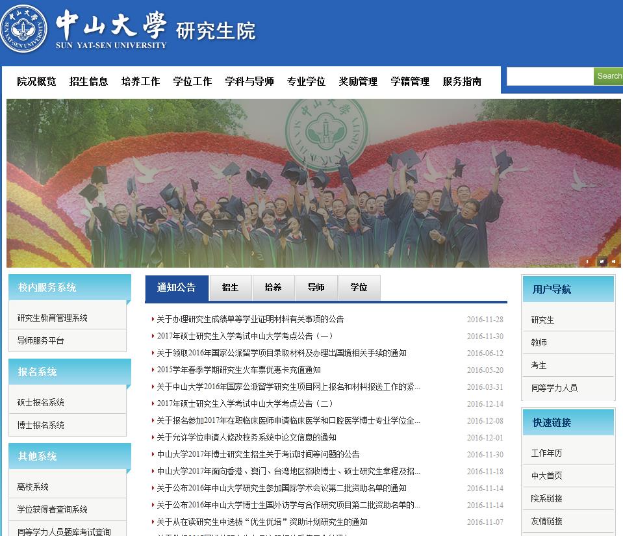Open the 招生信息 menu
This screenshot has width=623, height=536.
pyautogui.click(x=88, y=81)
